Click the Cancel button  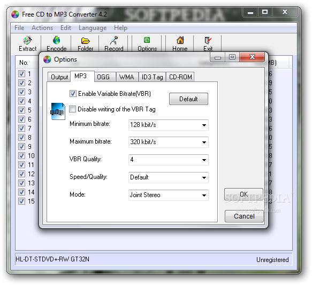pos(244,216)
